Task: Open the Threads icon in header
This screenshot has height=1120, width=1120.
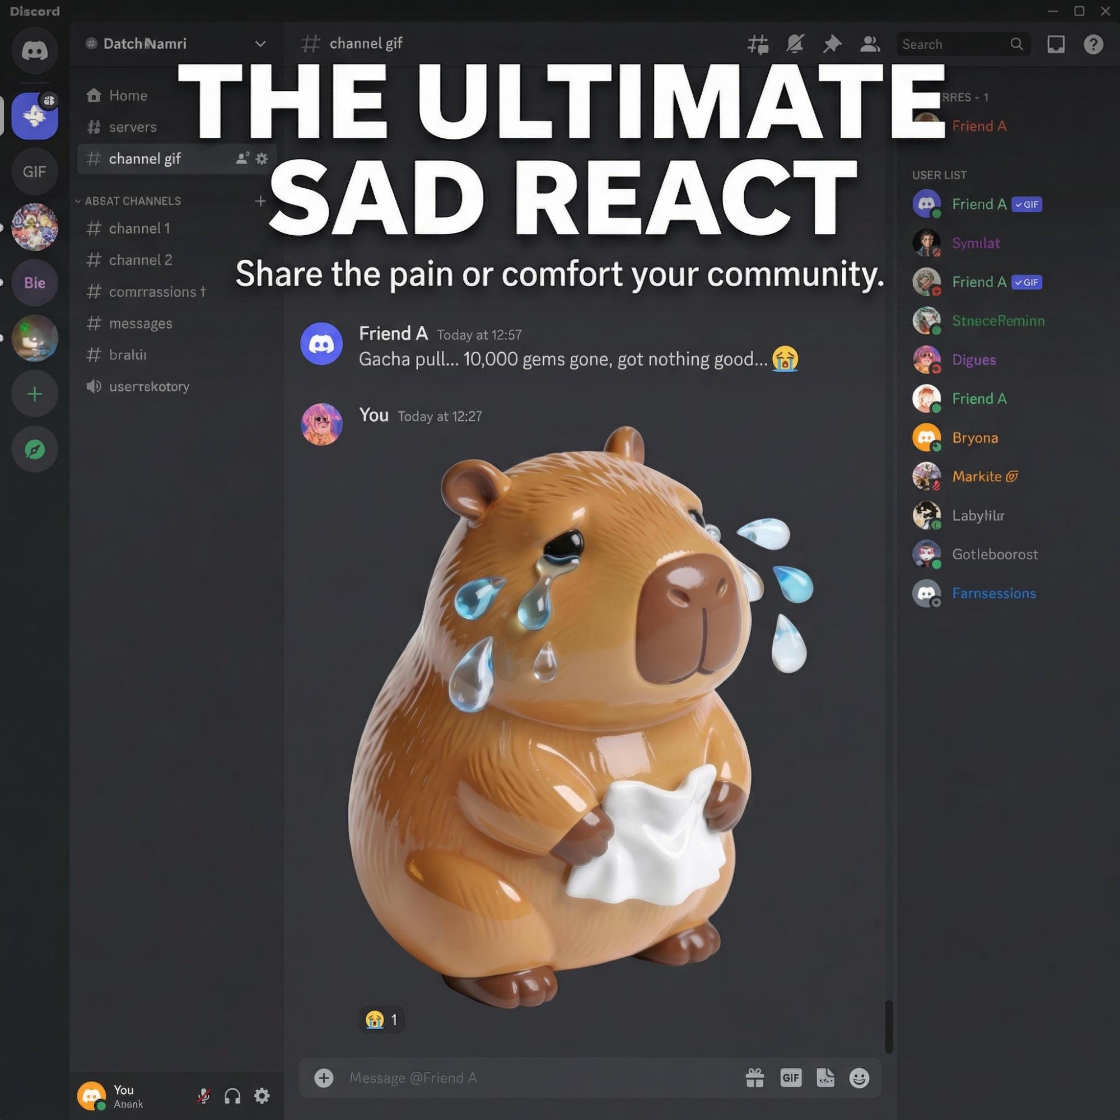Action: point(758,44)
